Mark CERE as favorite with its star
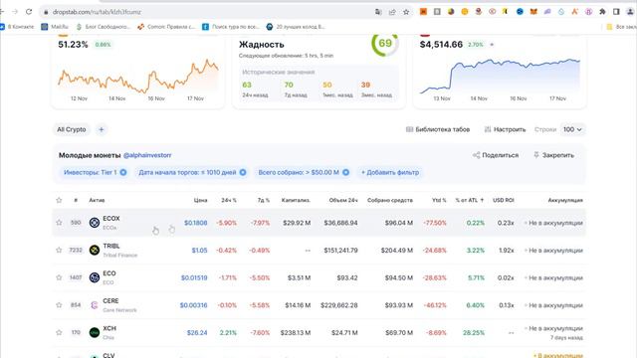637x358 pixels. [x=59, y=305]
